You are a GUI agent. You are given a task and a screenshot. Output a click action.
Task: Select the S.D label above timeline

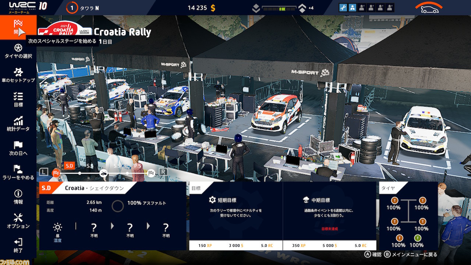[69, 166]
